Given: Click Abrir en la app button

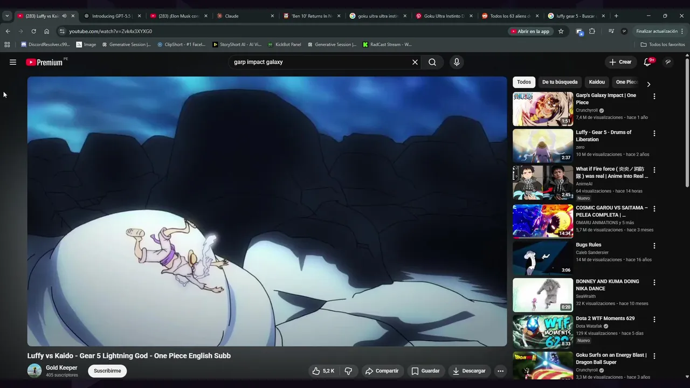Looking at the screenshot, I should (530, 31).
